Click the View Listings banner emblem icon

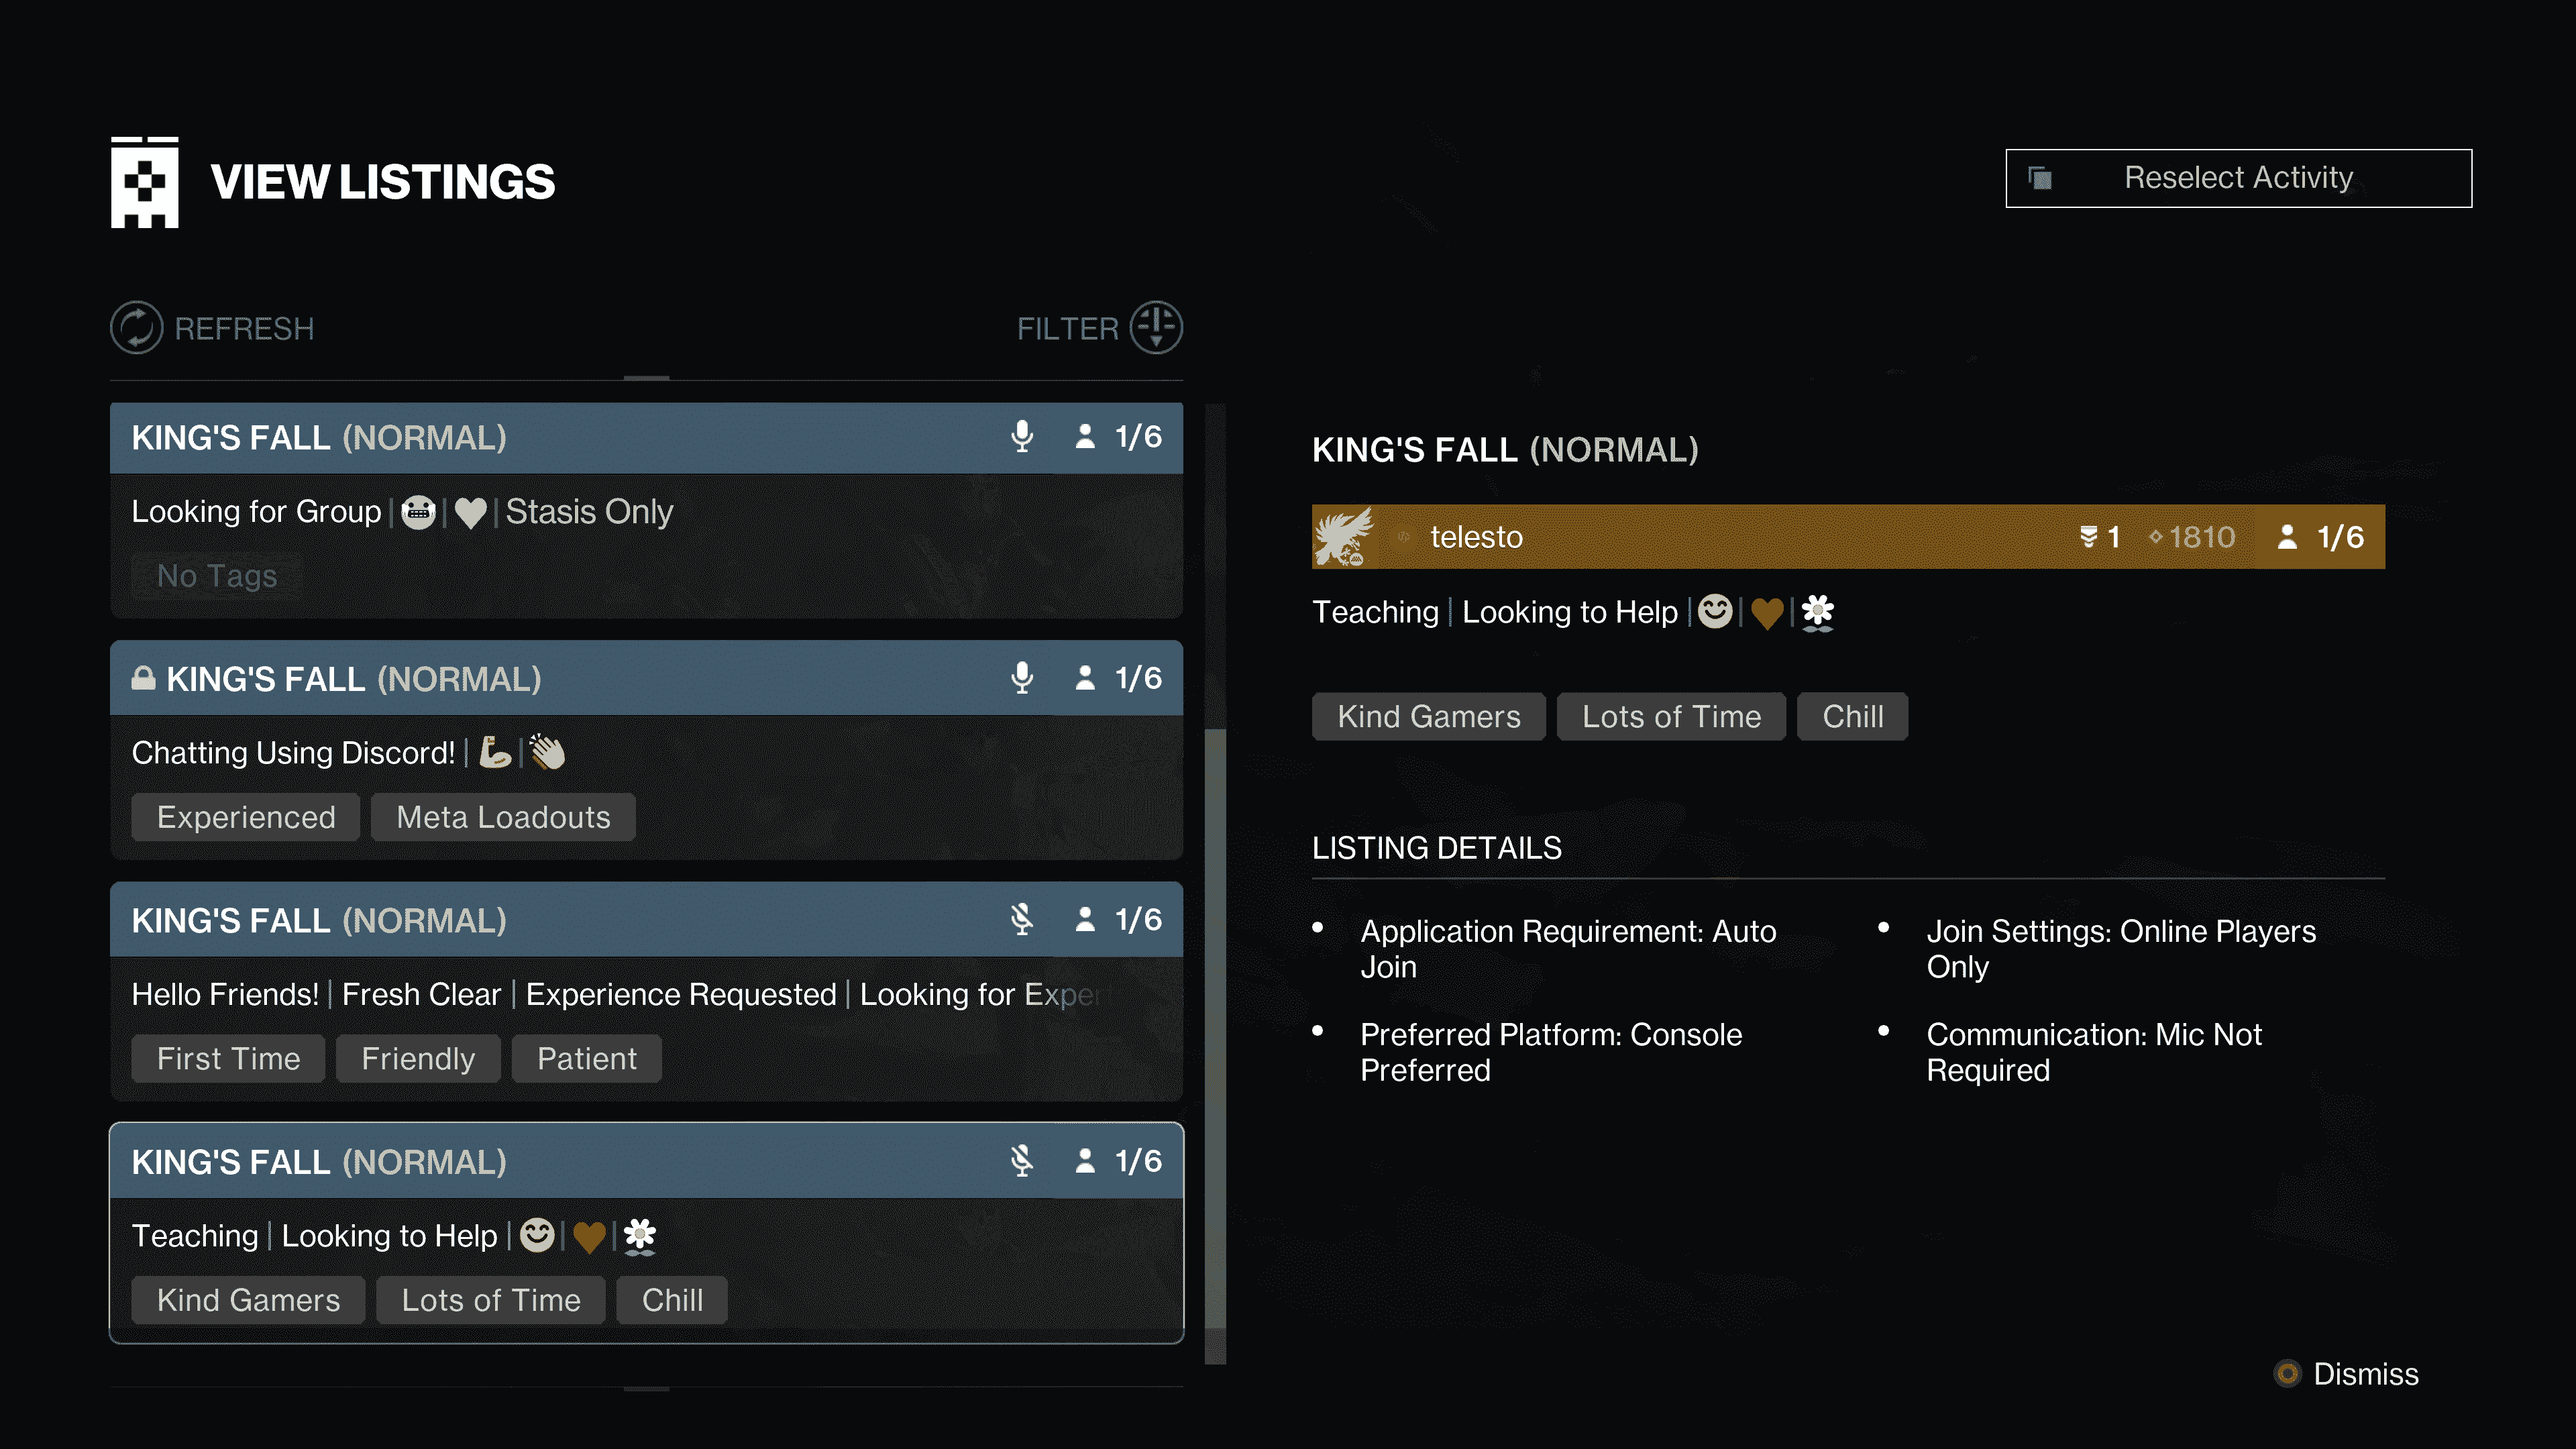(145, 182)
